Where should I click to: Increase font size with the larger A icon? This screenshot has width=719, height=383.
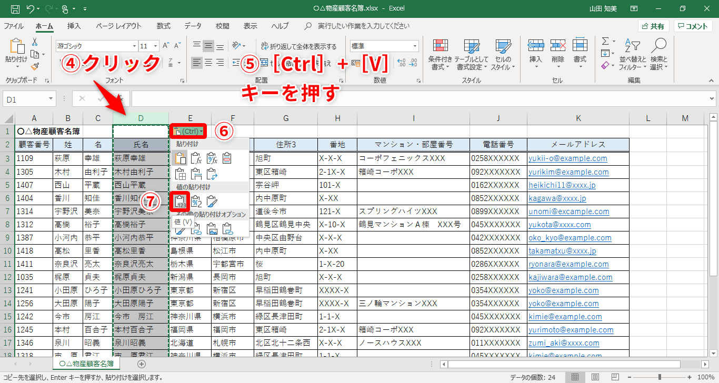pyautogui.click(x=166, y=46)
